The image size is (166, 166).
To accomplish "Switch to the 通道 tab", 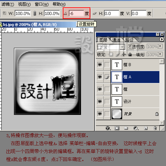I will [116, 40].
